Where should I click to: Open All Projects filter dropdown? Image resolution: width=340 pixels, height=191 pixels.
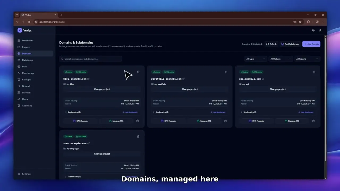click(x=307, y=59)
